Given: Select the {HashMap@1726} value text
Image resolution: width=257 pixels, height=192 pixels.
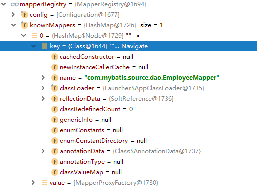Looking at the screenshot, I should click(x=110, y=25).
